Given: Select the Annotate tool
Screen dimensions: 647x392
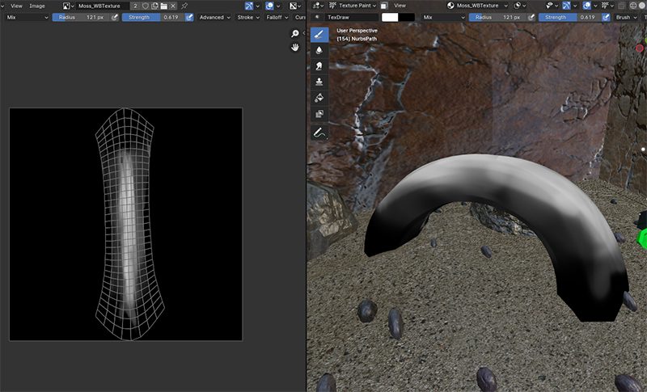Looking at the screenshot, I should click(x=319, y=133).
